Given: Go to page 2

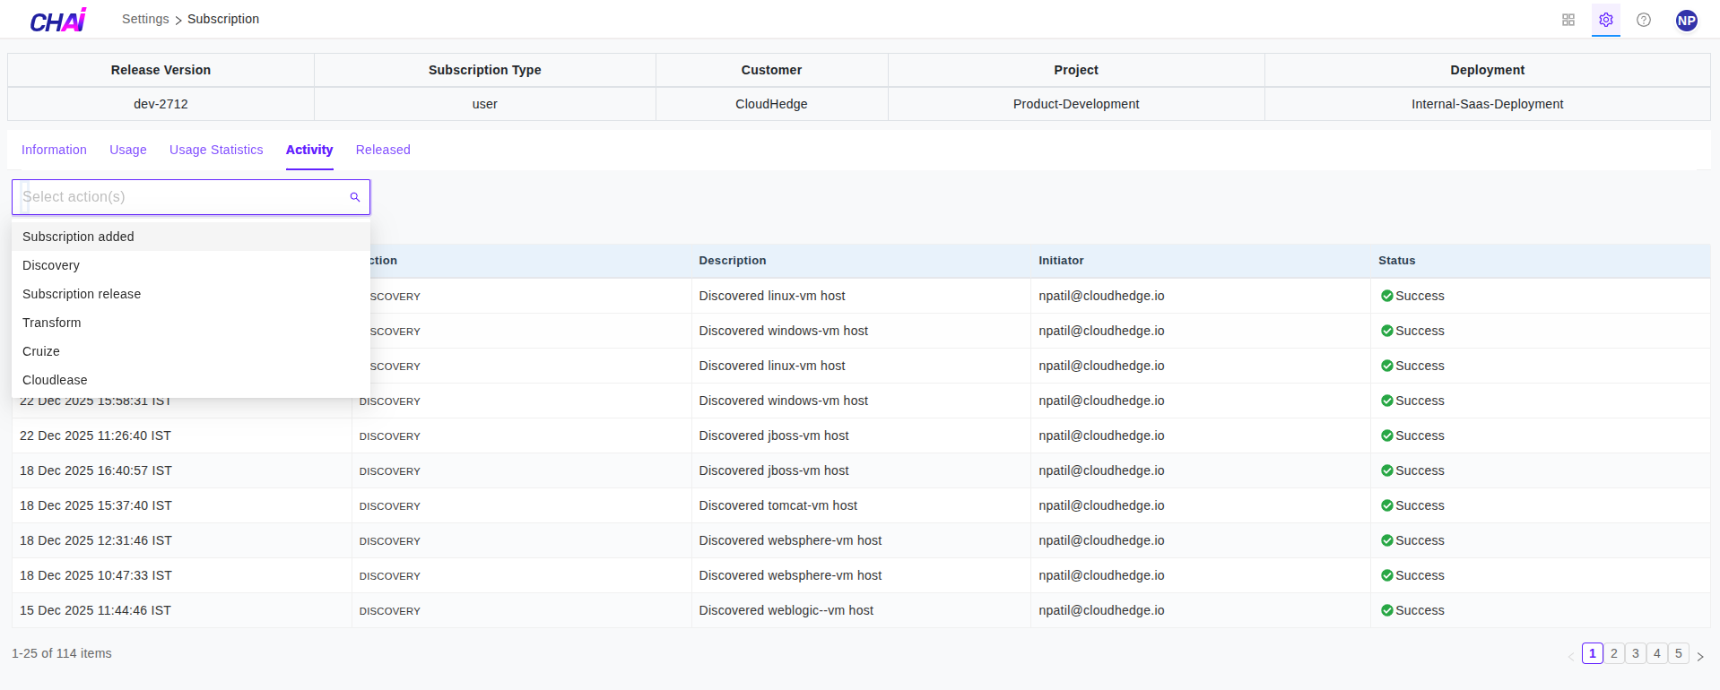Looking at the screenshot, I should (1614, 653).
